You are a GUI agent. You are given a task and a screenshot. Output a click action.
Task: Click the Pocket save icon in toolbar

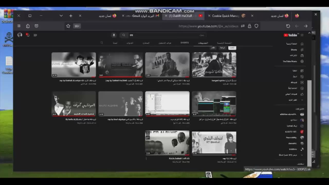[x=36, y=26]
